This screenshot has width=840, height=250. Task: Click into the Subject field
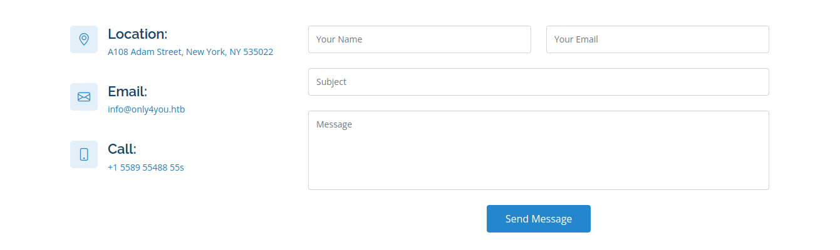pos(538,82)
